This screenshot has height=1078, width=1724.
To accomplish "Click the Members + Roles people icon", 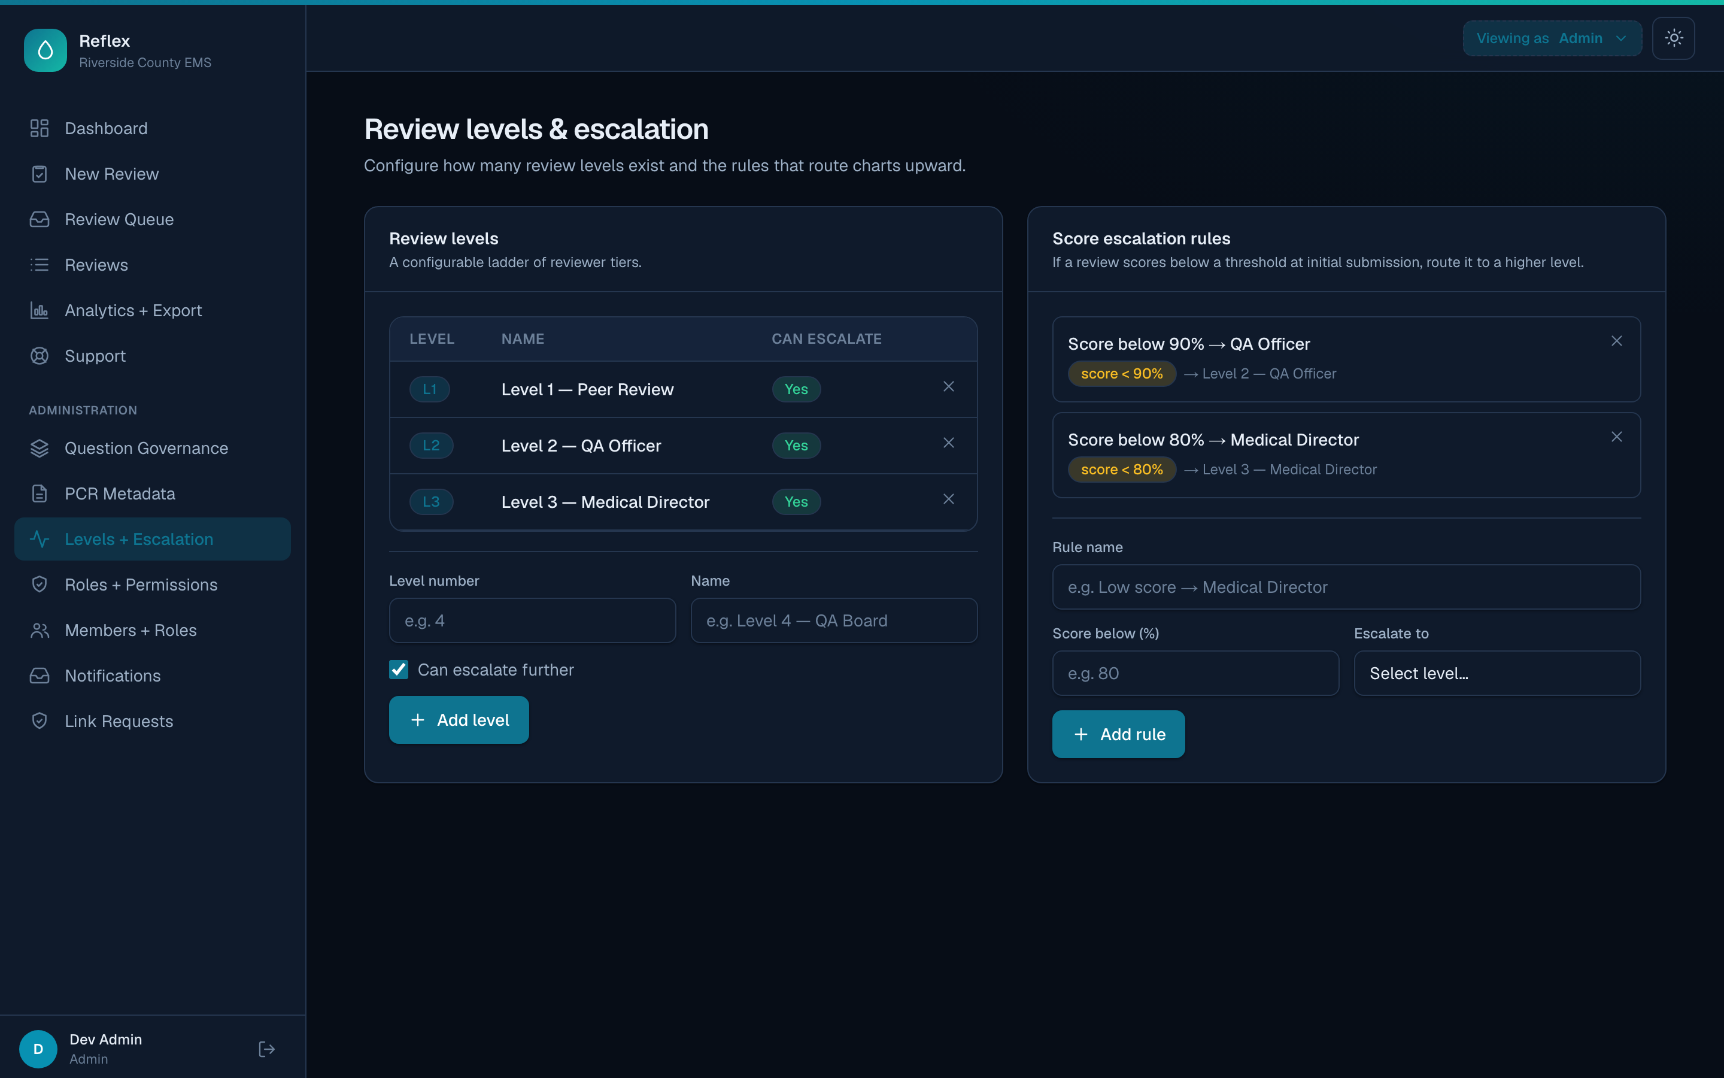I will [39, 630].
